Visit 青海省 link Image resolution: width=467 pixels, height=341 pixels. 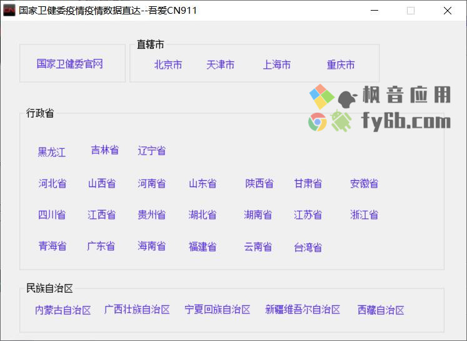click(53, 246)
